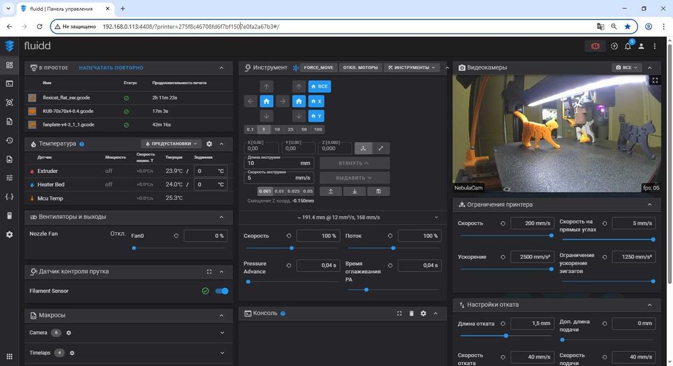Viewport: 673px width, 366px height.
Task: Open the print history sidebar icon
Action: click(x=9, y=141)
